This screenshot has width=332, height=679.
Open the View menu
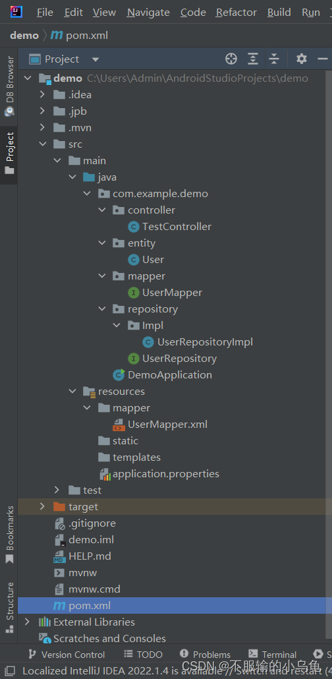[x=104, y=12]
